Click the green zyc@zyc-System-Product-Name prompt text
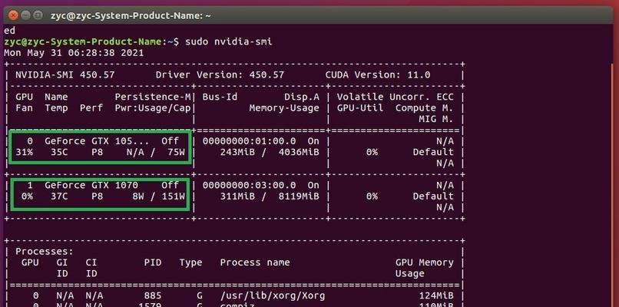This screenshot has height=307, width=619. 83,41
